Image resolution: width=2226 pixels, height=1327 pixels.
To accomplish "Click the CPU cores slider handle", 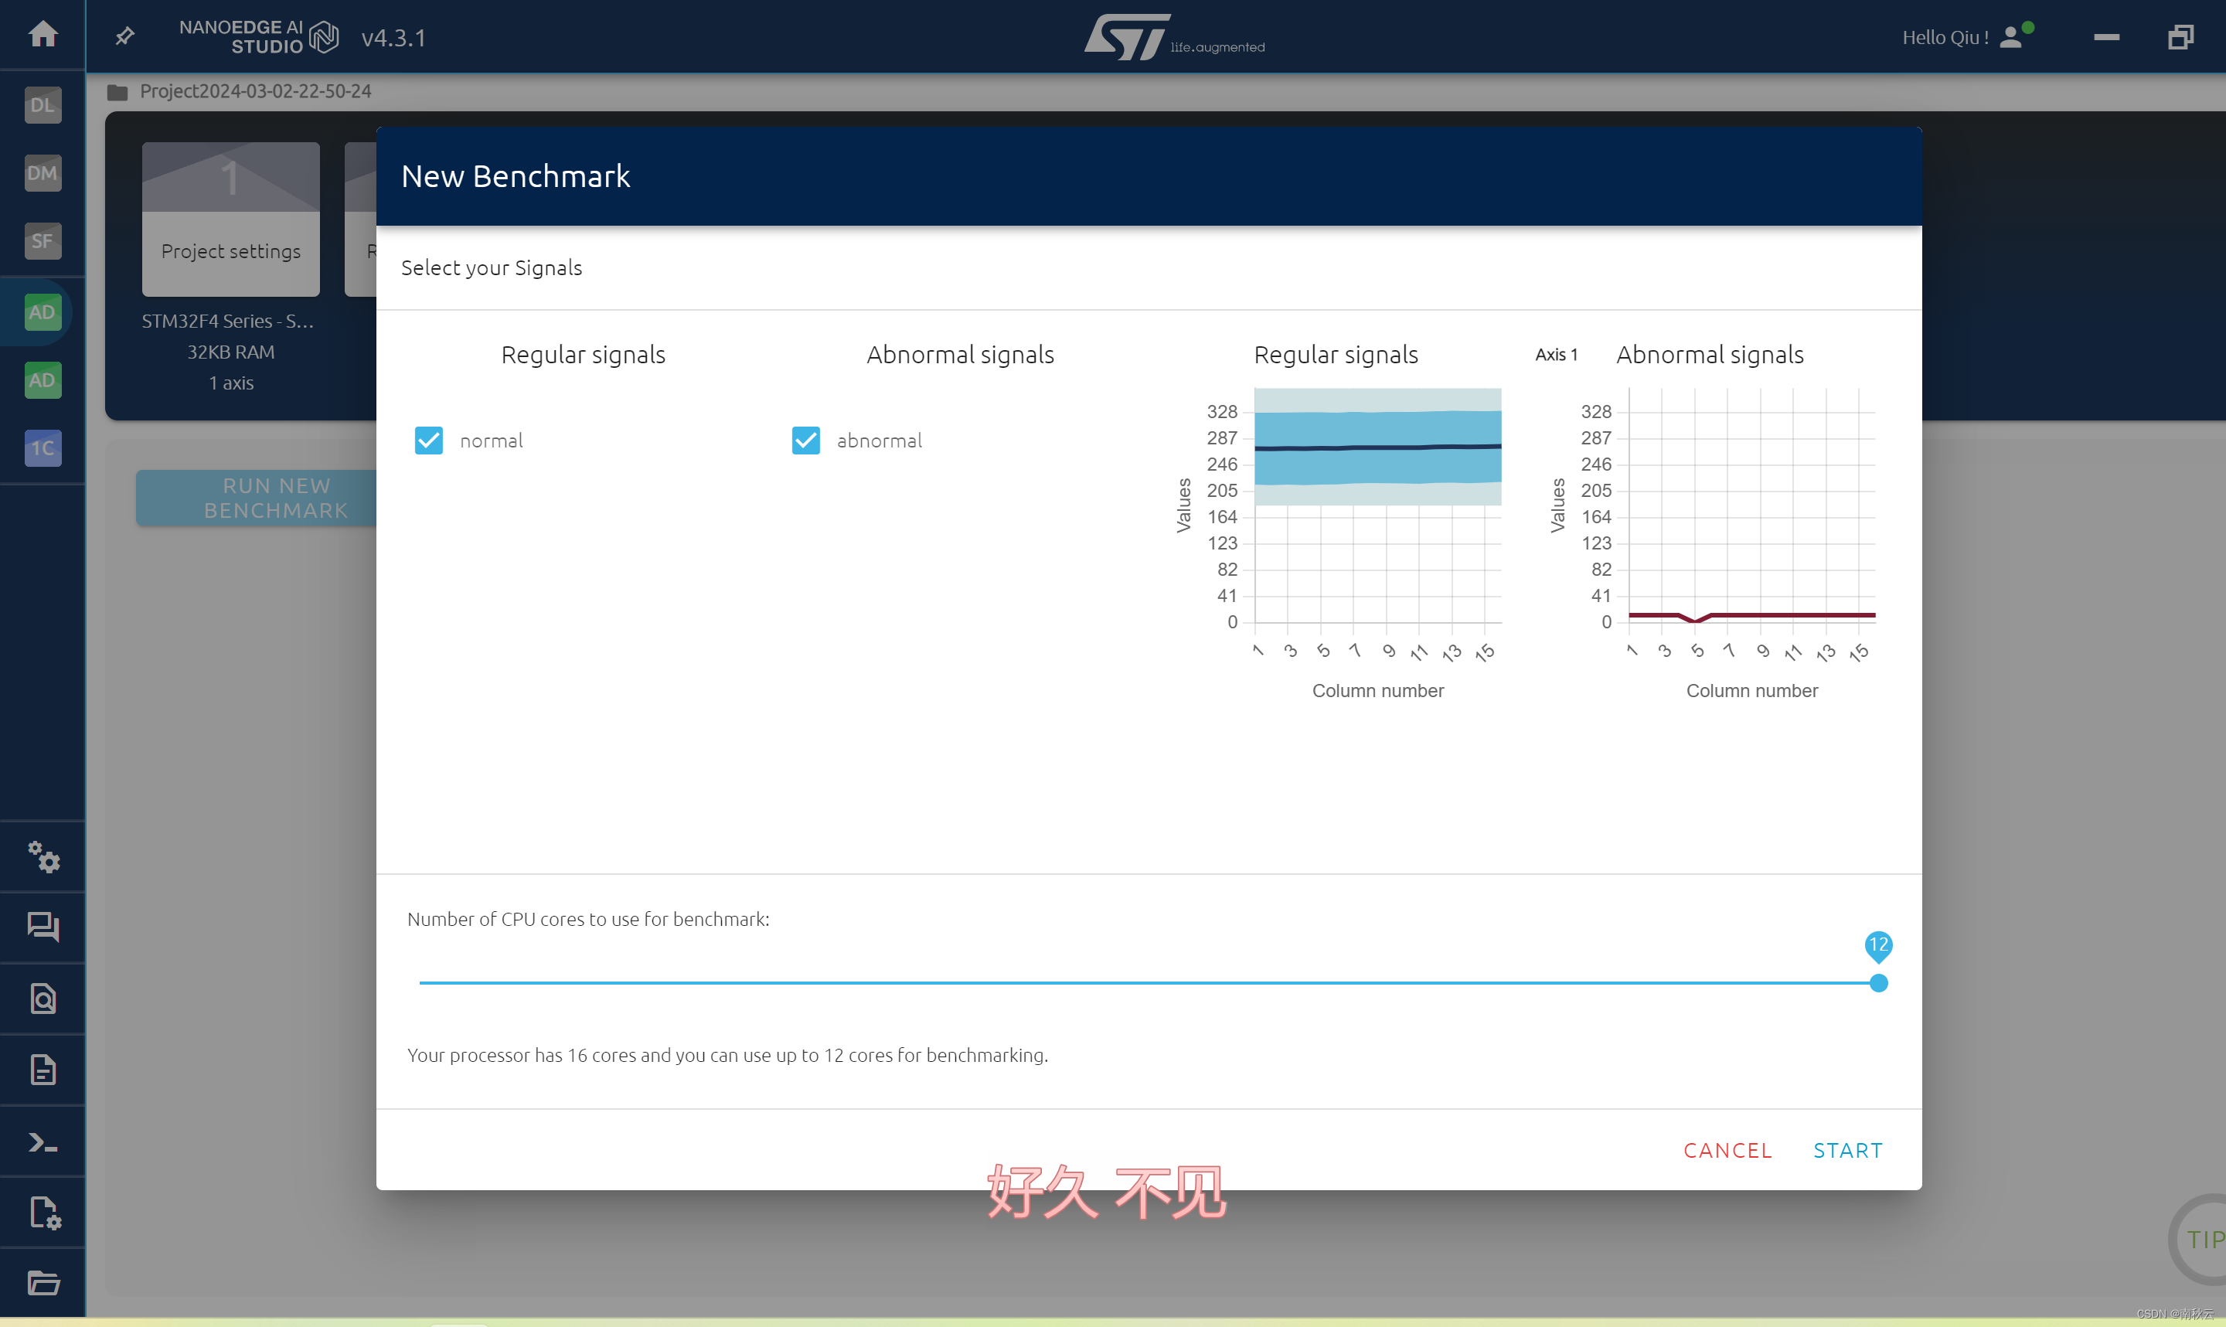I will pos(1878,983).
